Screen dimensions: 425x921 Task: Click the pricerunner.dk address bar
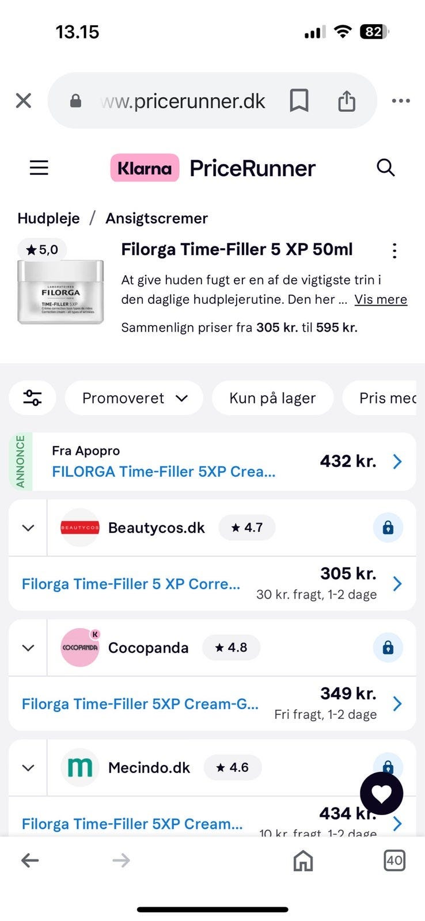pyautogui.click(x=183, y=101)
